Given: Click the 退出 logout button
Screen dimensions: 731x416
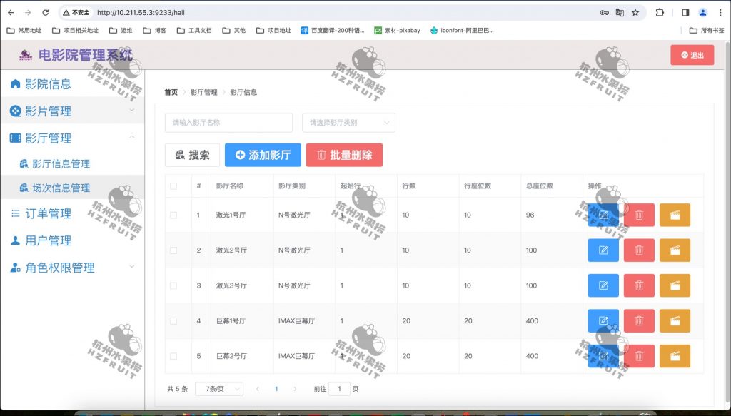Looking at the screenshot, I should [x=692, y=54].
